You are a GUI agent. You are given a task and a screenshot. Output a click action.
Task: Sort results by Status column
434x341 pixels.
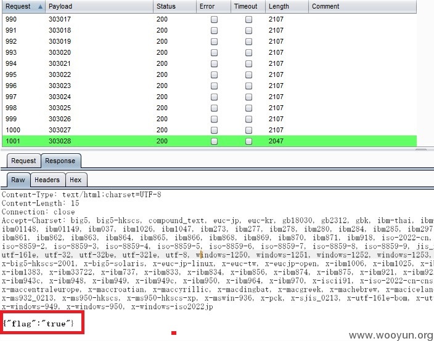174,6
